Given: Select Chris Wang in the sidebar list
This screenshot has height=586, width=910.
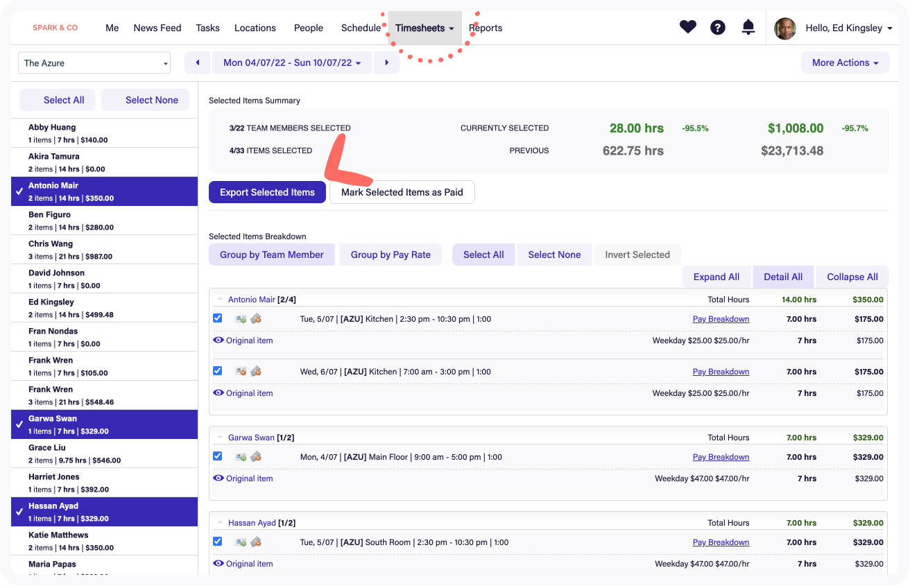Looking at the screenshot, I should [x=104, y=250].
